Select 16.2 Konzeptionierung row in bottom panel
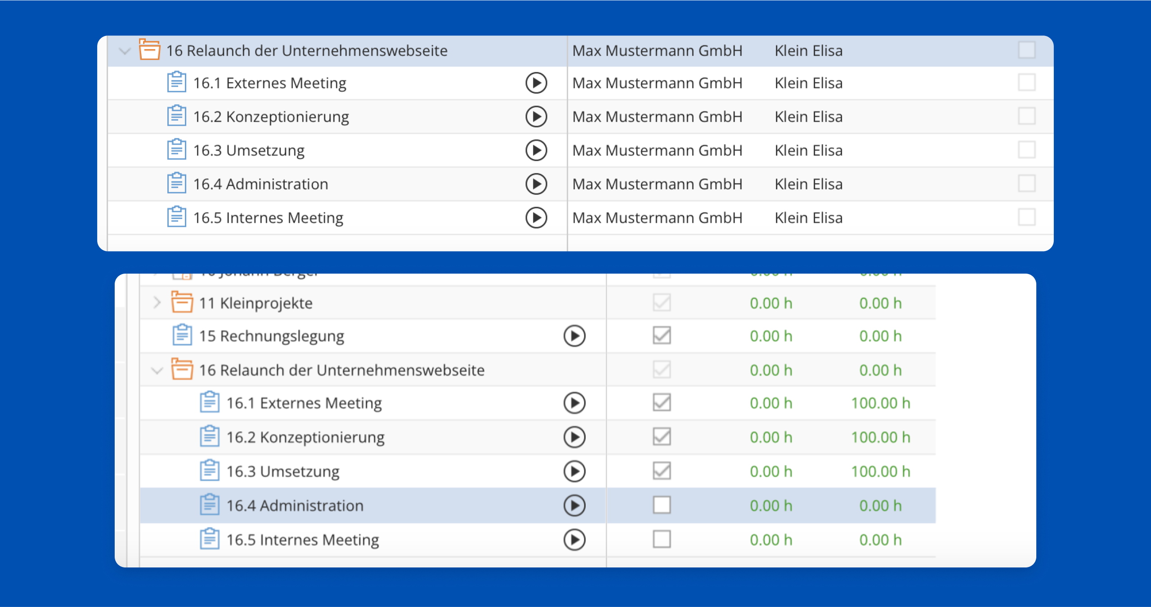This screenshot has width=1151, height=607. [x=305, y=437]
